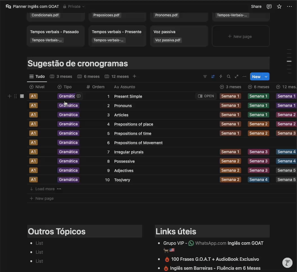
Task: Expand the New button dropdown arrow
Action: (266, 76)
